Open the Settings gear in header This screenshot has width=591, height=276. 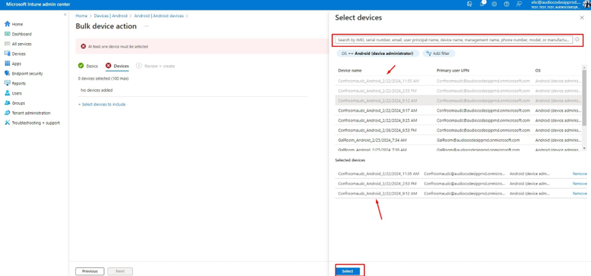tap(494, 4)
